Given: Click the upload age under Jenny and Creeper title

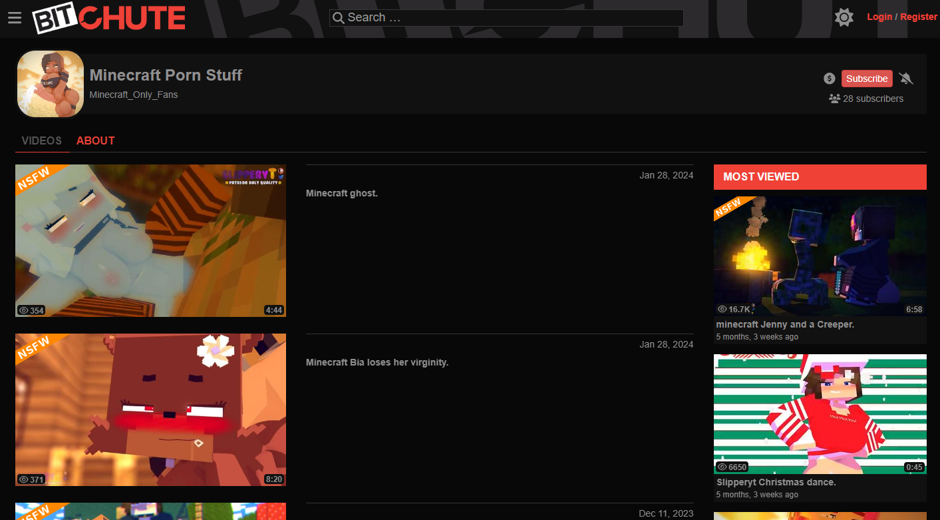Looking at the screenshot, I should point(757,337).
